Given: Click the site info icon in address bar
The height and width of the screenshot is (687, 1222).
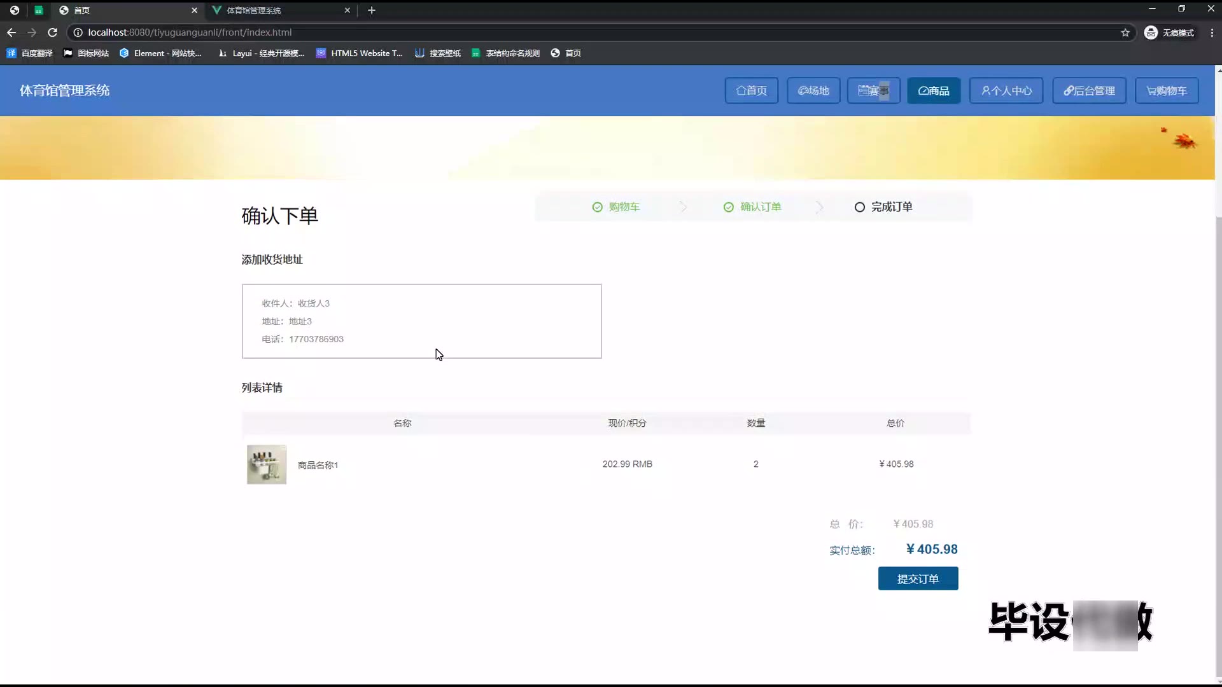Looking at the screenshot, I should point(78,32).
